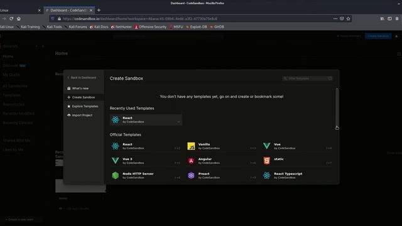This screenshot has height=226, width=402.
Task: Click the Firefox address bar URL
Action: [x=140, y=18]
